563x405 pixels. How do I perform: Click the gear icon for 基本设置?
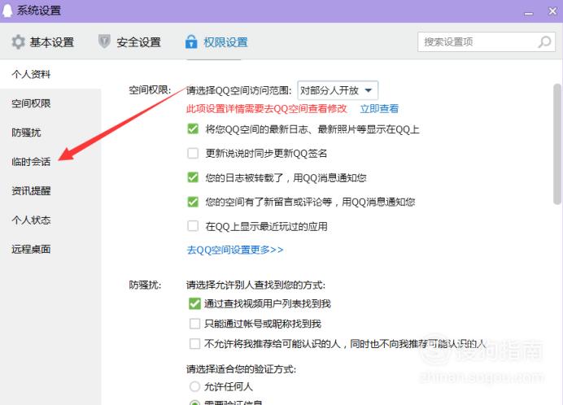click(x=18, y=42)
